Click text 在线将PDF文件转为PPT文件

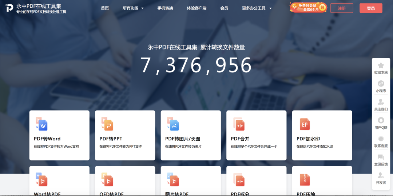(x=120, y=147)
